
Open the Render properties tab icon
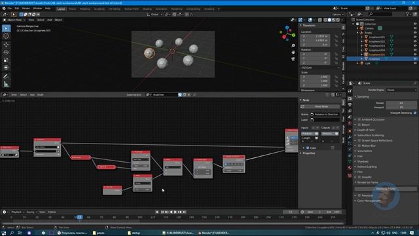350,99
